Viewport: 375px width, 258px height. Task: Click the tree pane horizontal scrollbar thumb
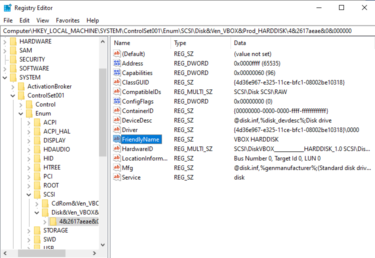(41, 253)
